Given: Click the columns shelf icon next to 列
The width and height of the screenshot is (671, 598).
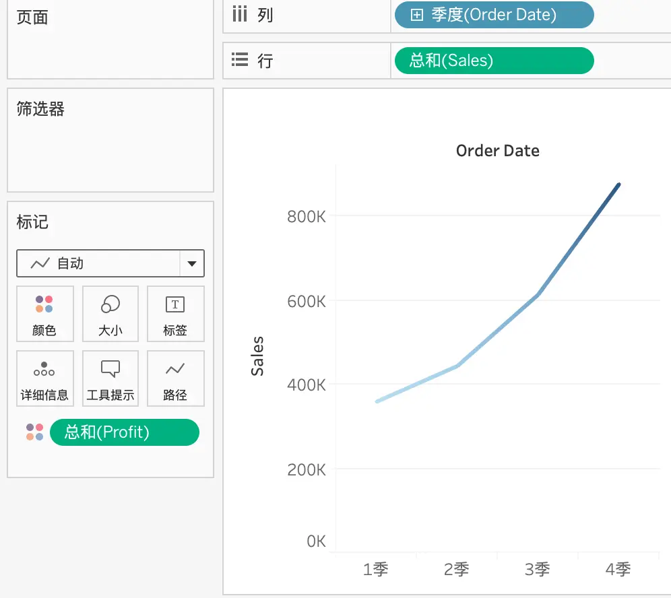Looking at the screenshot, I should [x=240, y=14].
